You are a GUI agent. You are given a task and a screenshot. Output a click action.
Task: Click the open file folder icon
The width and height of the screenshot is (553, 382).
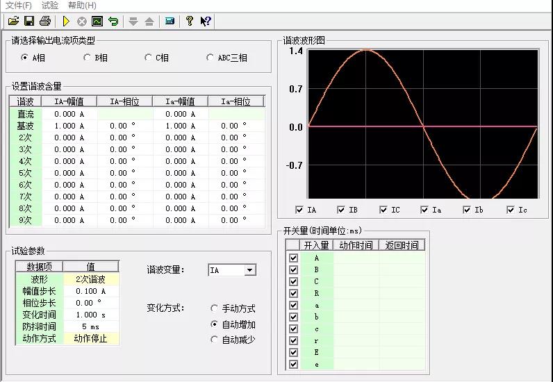[13, 22]
